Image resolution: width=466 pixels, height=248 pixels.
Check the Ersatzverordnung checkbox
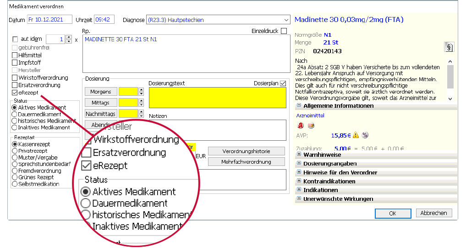15,85
